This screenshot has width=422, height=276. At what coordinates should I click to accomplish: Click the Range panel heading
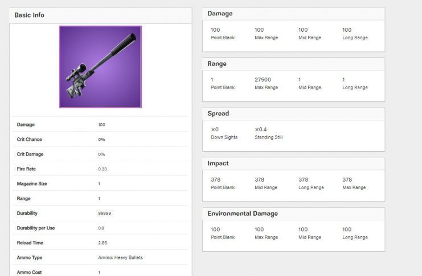coord(217,64)
